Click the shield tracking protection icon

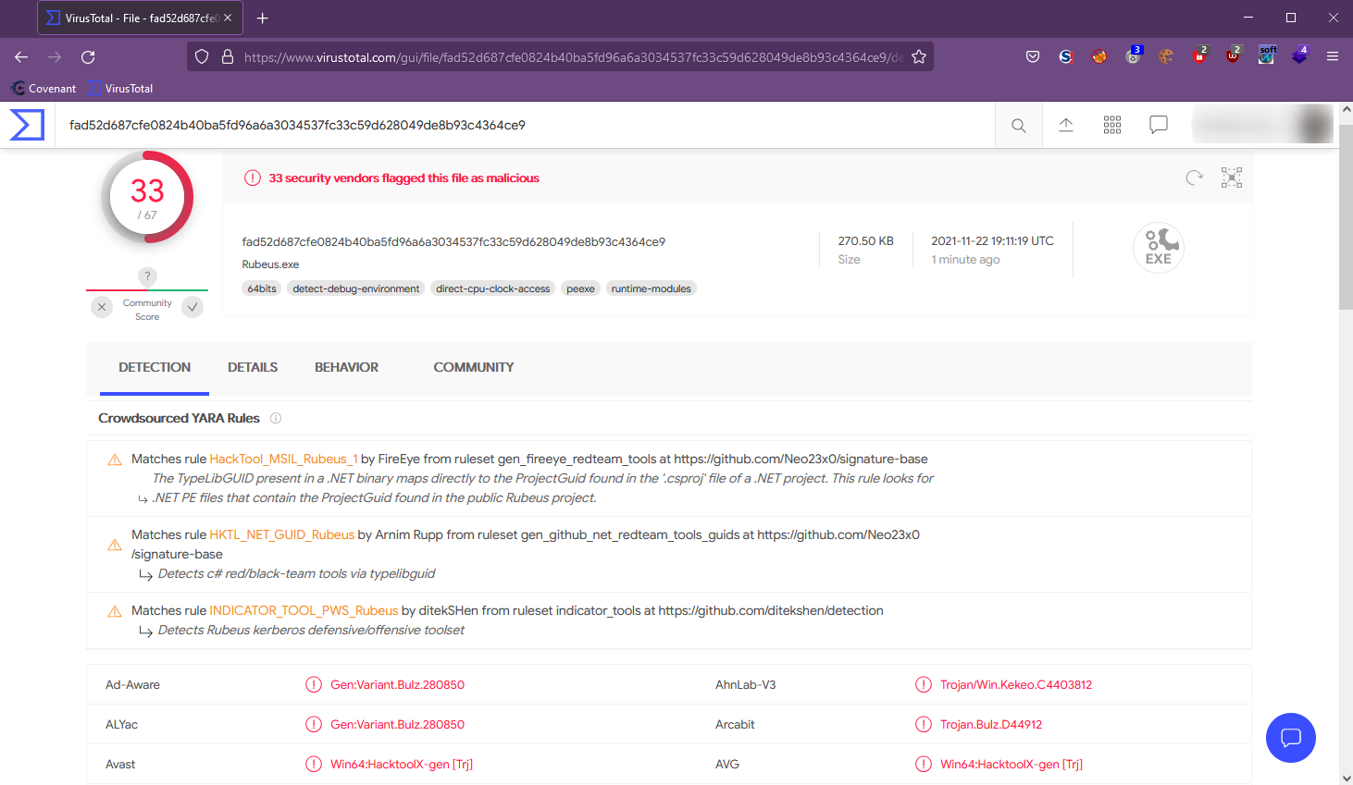[202, 57]
